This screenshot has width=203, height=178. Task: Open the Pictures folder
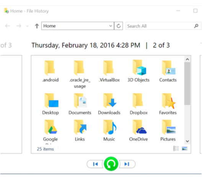tap(168, 131)
